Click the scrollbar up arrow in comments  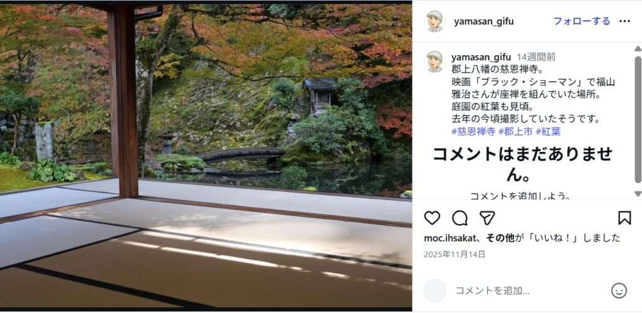point(638,49)
